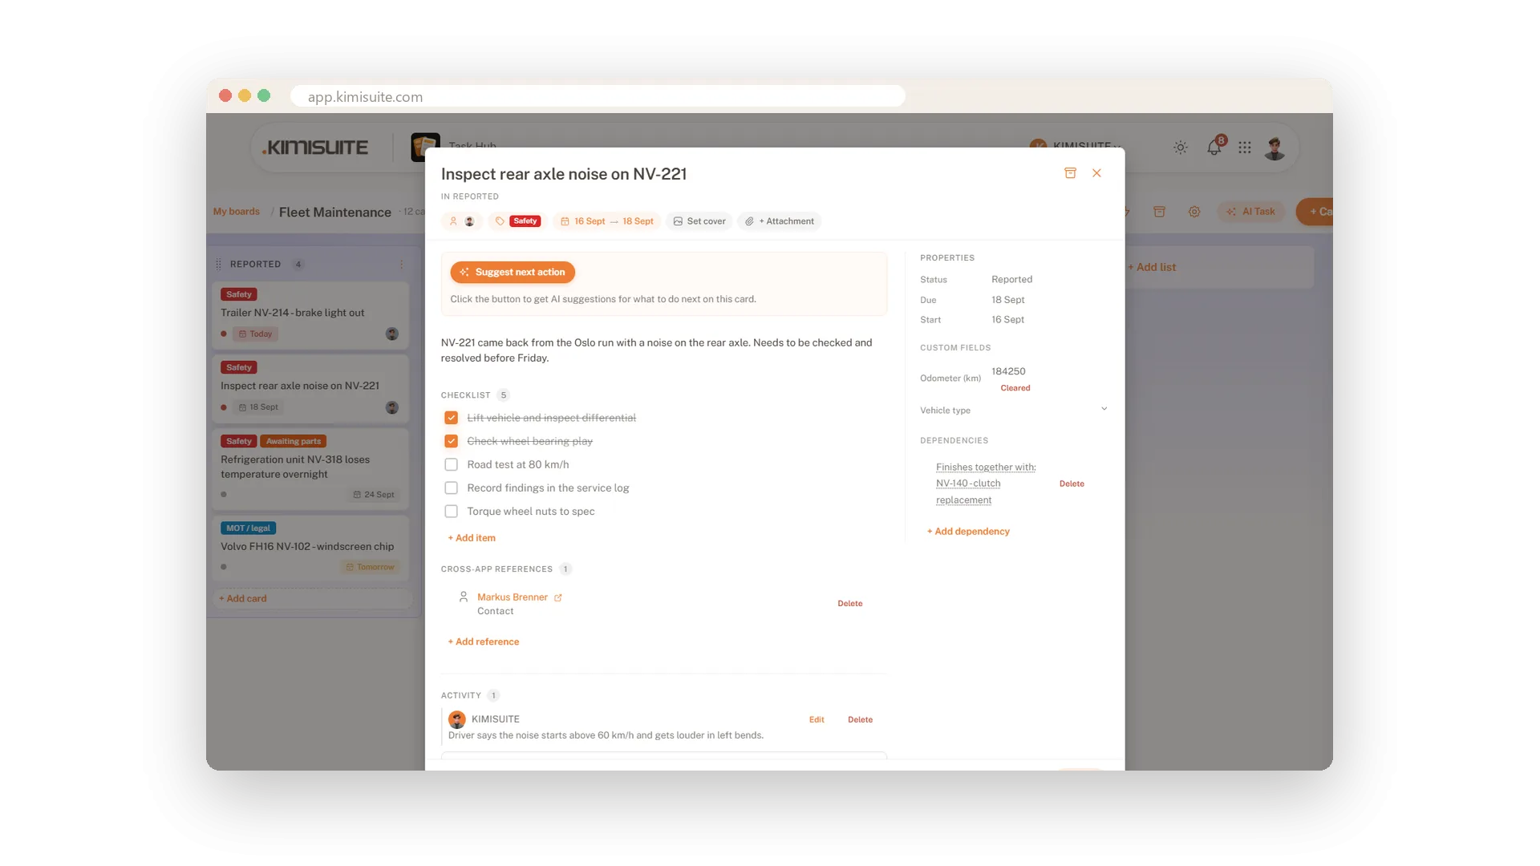Close the card detail modal
1540x866 pixels.
coord(1096,173)
